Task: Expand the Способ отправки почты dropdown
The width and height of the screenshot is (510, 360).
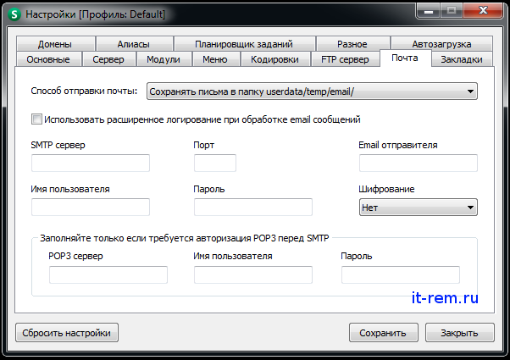Action: (x=312, y=91)
